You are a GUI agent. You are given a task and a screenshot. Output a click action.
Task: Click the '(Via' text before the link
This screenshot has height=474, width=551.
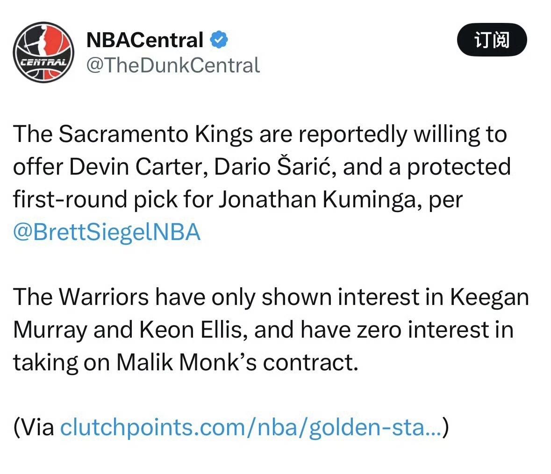coord(34,427)
